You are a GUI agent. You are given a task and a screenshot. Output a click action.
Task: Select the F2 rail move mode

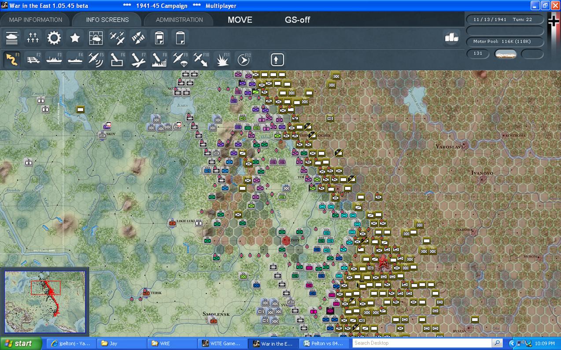[33, 59]
